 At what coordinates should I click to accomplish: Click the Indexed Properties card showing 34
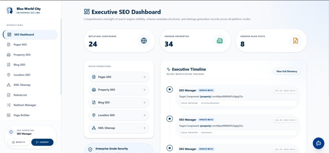coord(195,41)
